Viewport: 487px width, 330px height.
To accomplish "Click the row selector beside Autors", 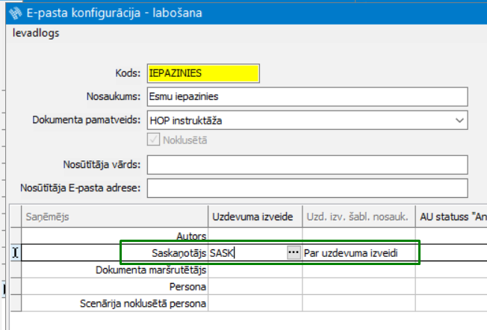I will click(x=16, y=236).
